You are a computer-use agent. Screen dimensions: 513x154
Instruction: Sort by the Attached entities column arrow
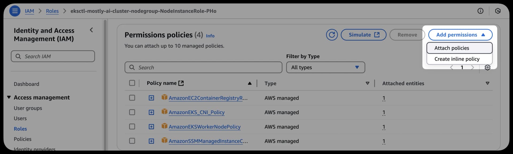pos(487,83)
